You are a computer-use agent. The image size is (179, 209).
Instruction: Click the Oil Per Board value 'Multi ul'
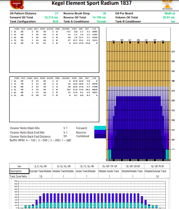(170, 13)
